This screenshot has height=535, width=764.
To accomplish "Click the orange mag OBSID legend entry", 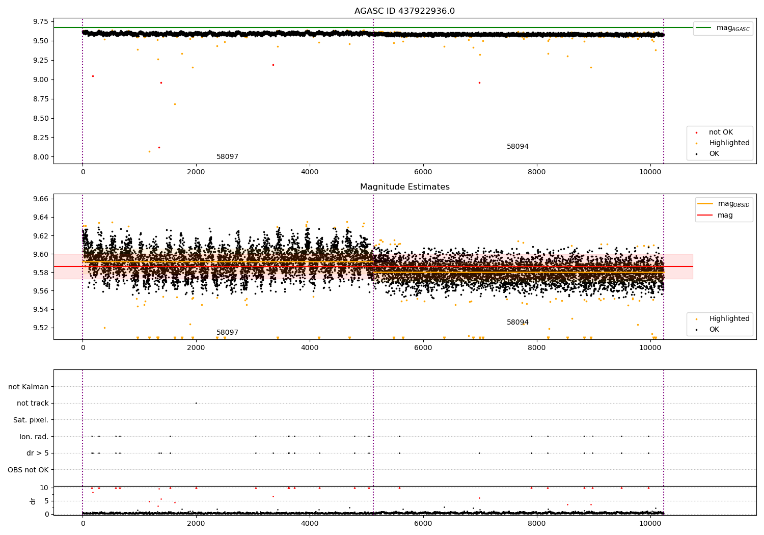I will (723, 204).
